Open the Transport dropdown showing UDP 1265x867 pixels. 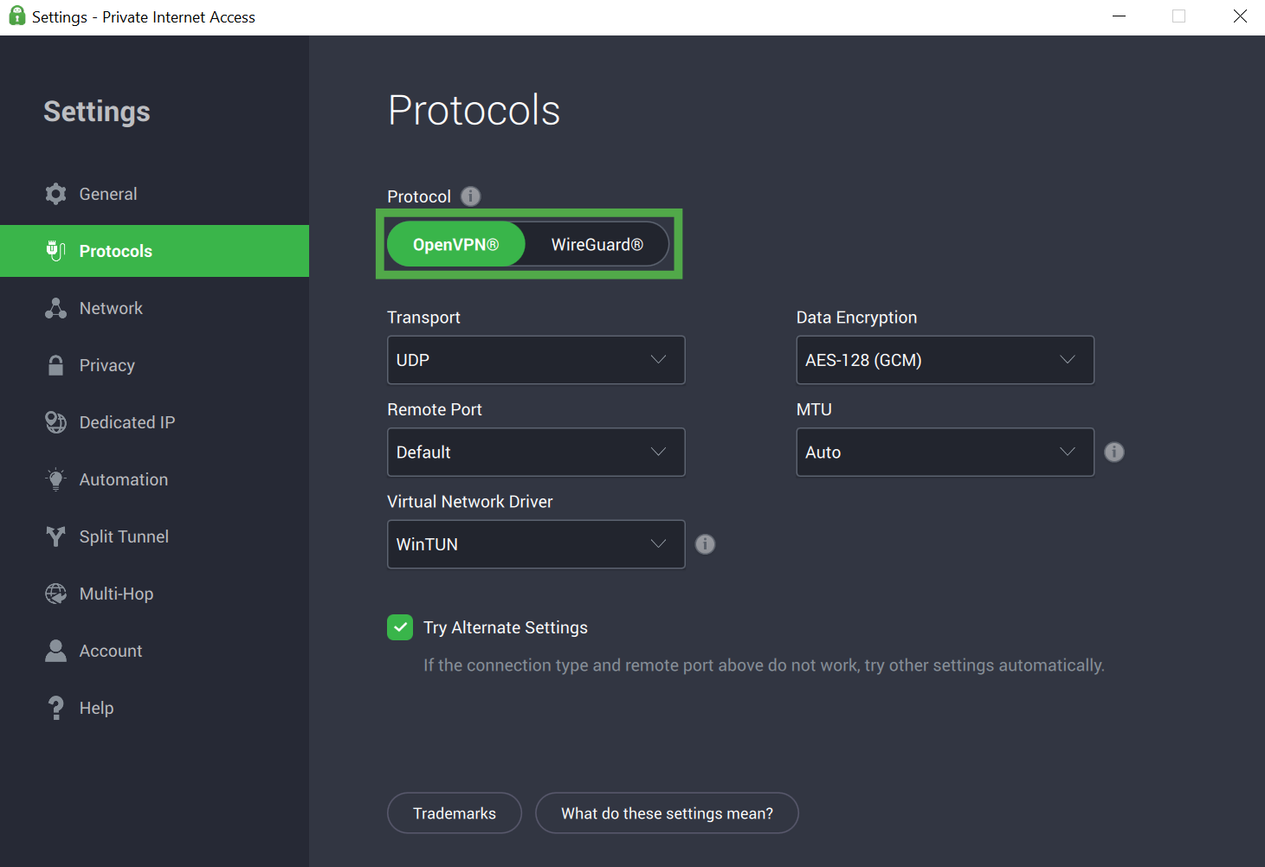click(536, 360)
